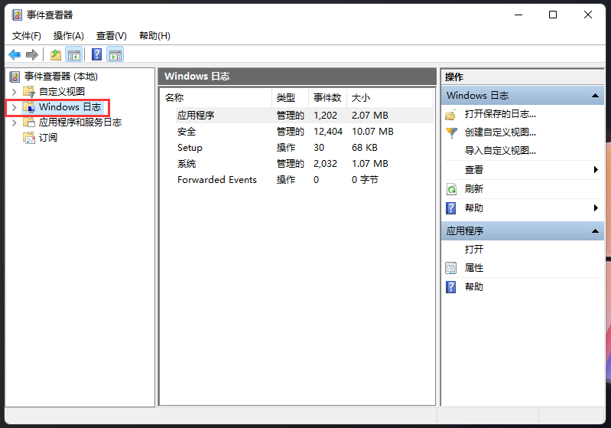Image resolution: width=611 pixels, height=428 pixels.
Task: Open the 操作(A) menu
Action: [x=69, y=36]
